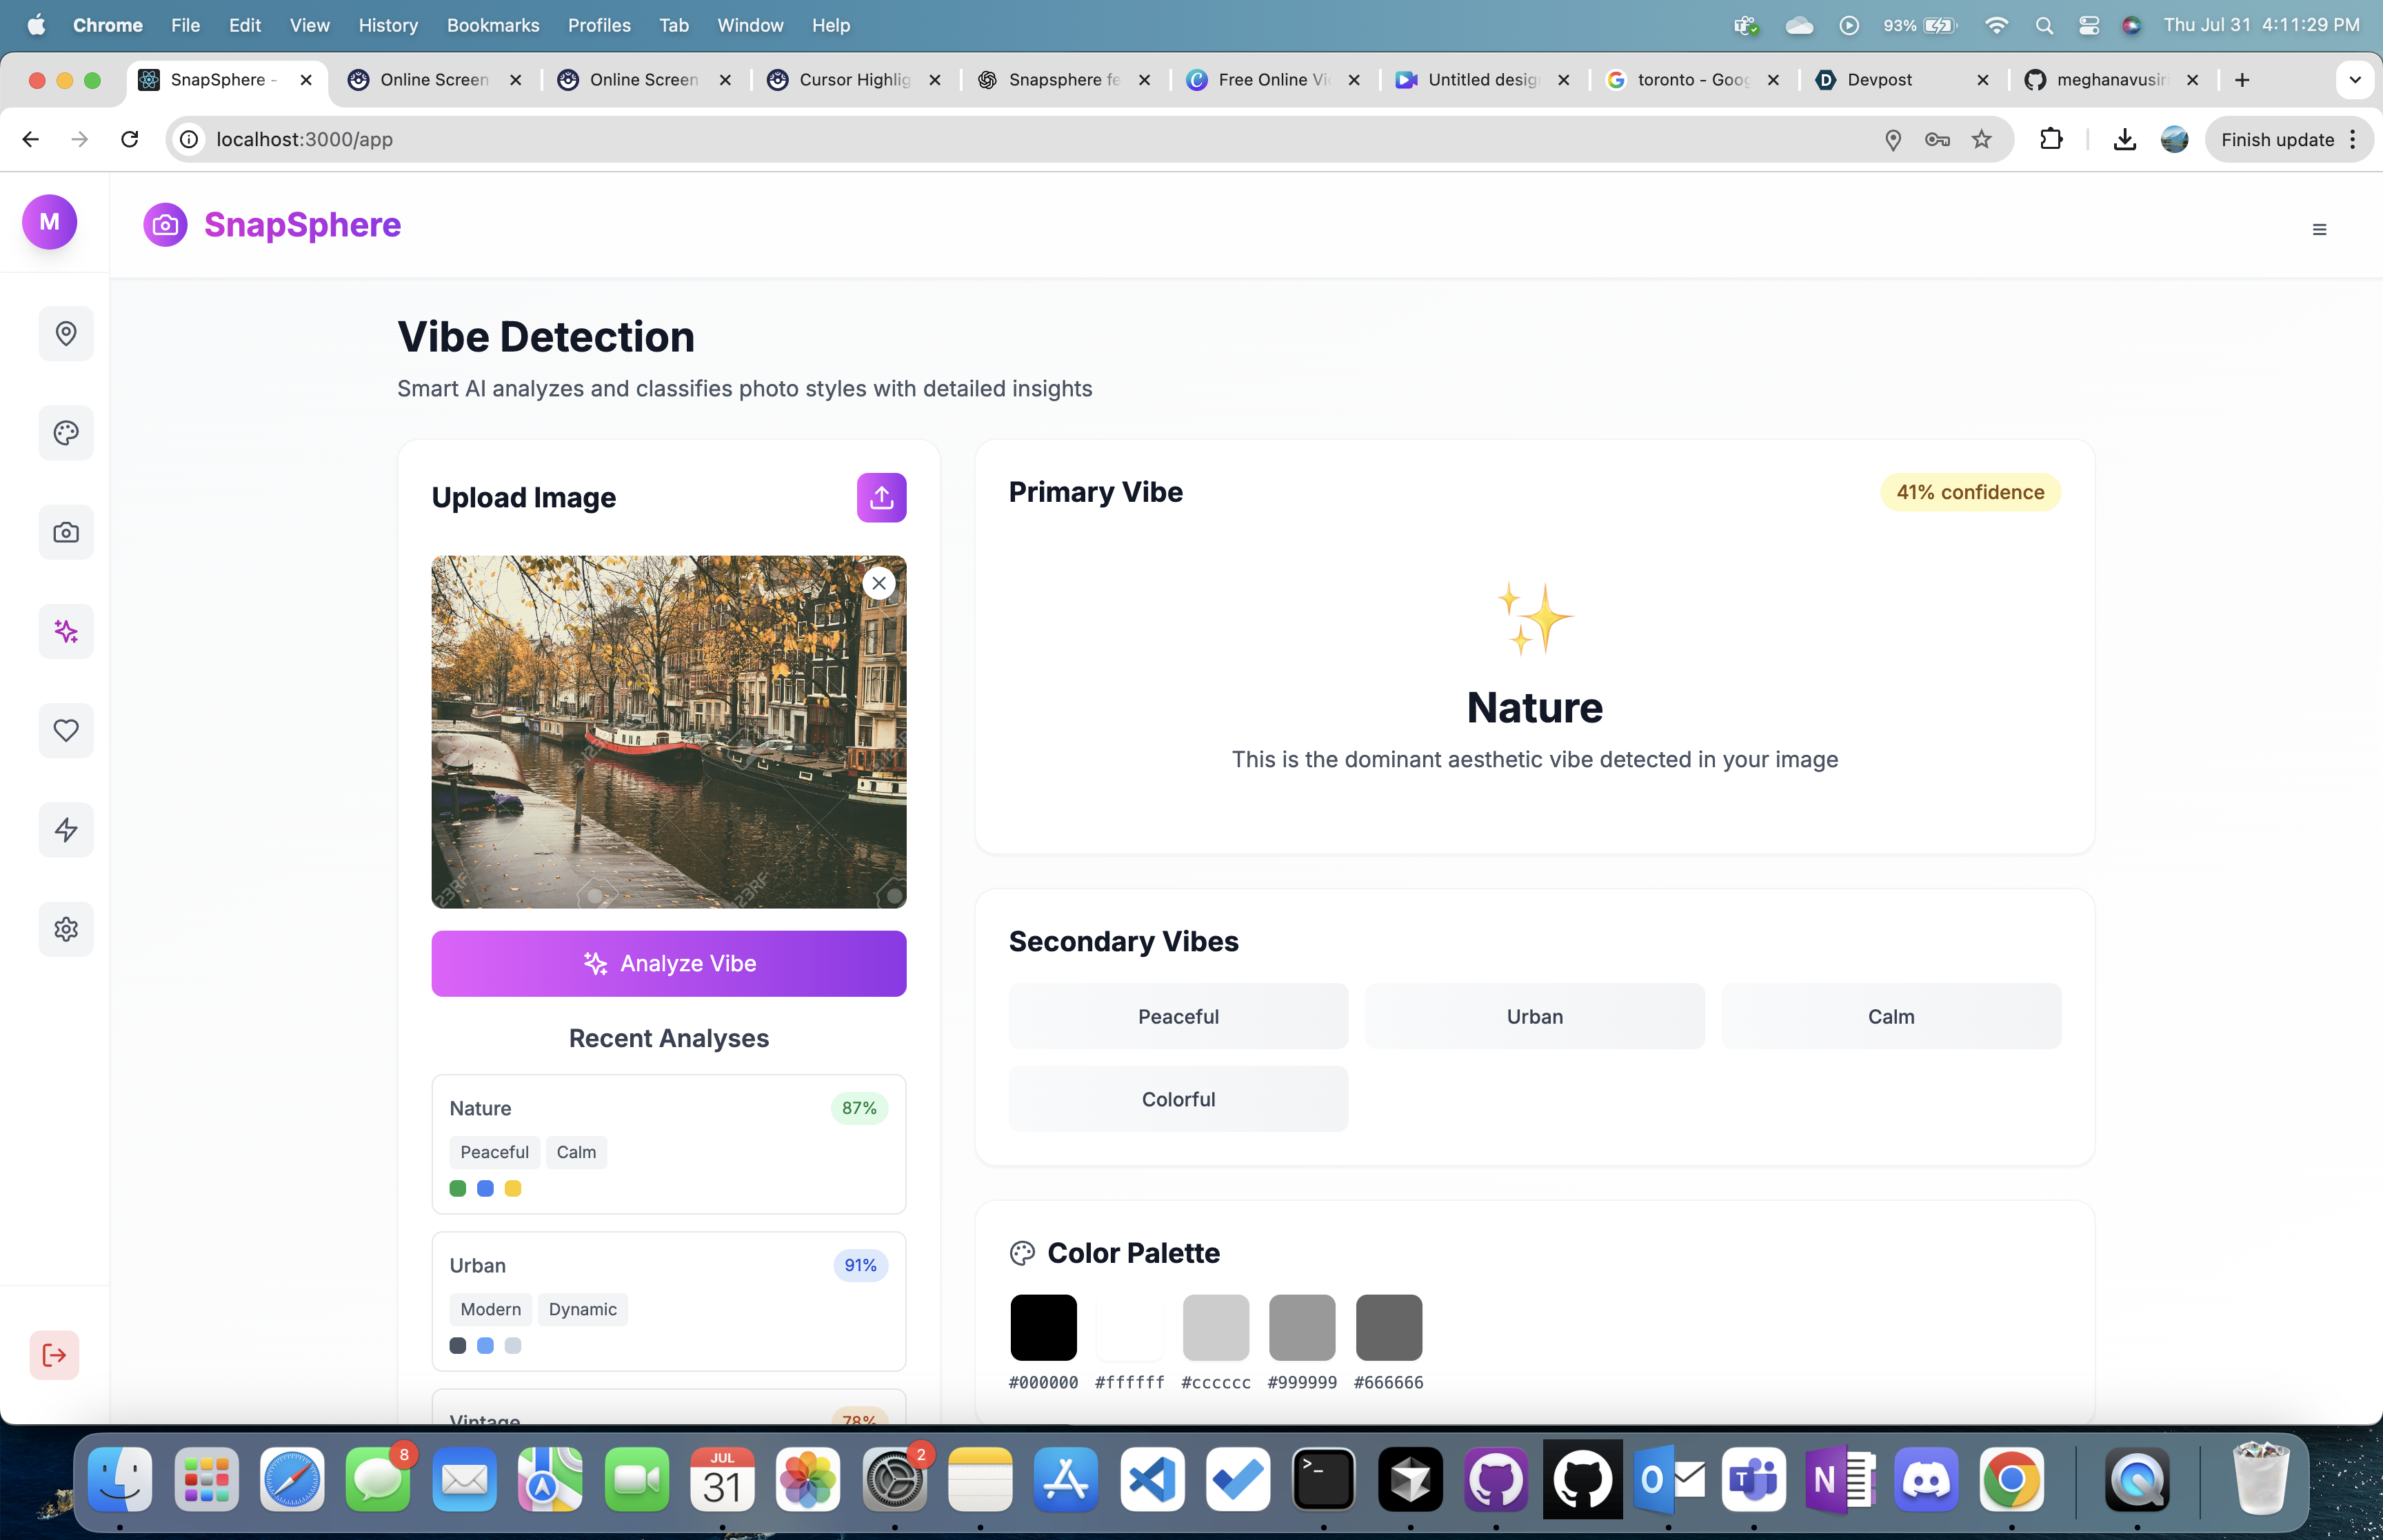Select the sparkles vibe detection sidebar icon
This screenshot has width=2383, height=1540.
pos(66,631)
